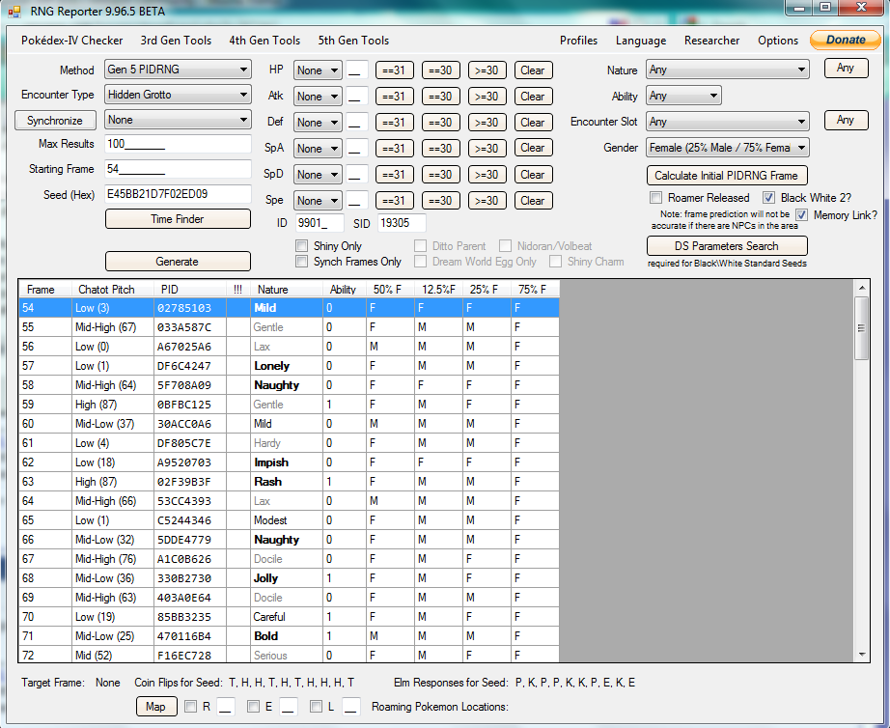Set Atk filter to ==30
Viewport: 890px width, 728px height.
tap(440, 97)
